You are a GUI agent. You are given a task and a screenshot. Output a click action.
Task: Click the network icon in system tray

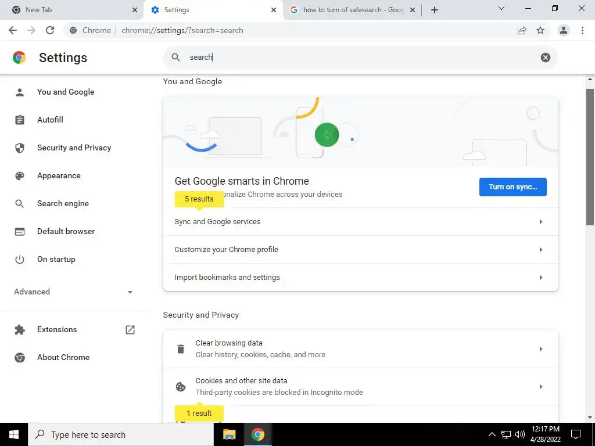point(506,434)
